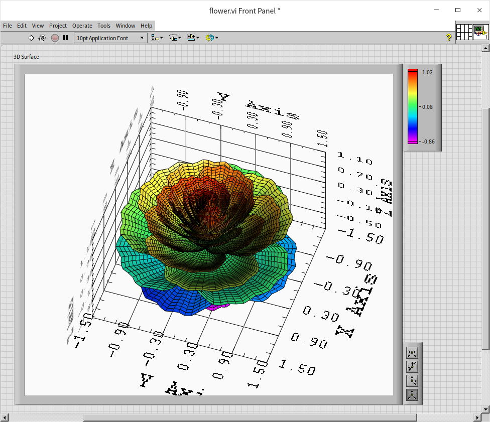Switch graph to XZ plane projection
490x422 pixels.
(412, 367)
